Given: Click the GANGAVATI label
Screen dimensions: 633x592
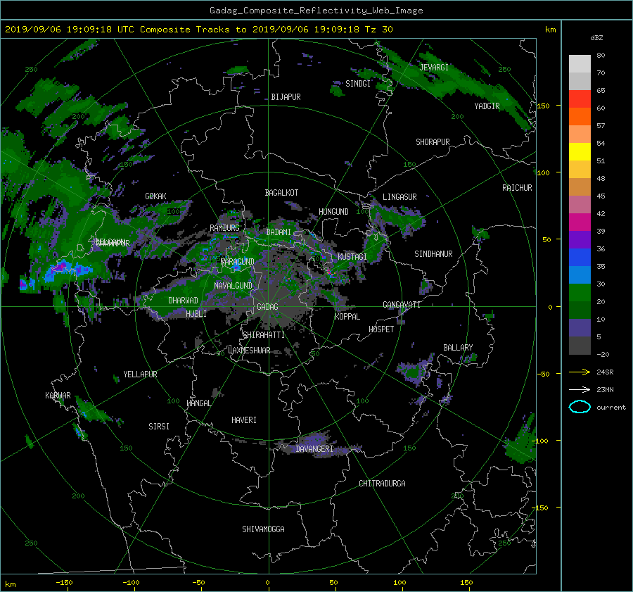Looking at the screenshot, I should point(402,304).
